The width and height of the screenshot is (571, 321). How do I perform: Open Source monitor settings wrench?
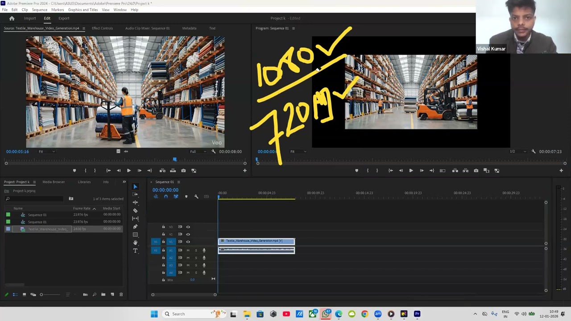tap(214, 152)
